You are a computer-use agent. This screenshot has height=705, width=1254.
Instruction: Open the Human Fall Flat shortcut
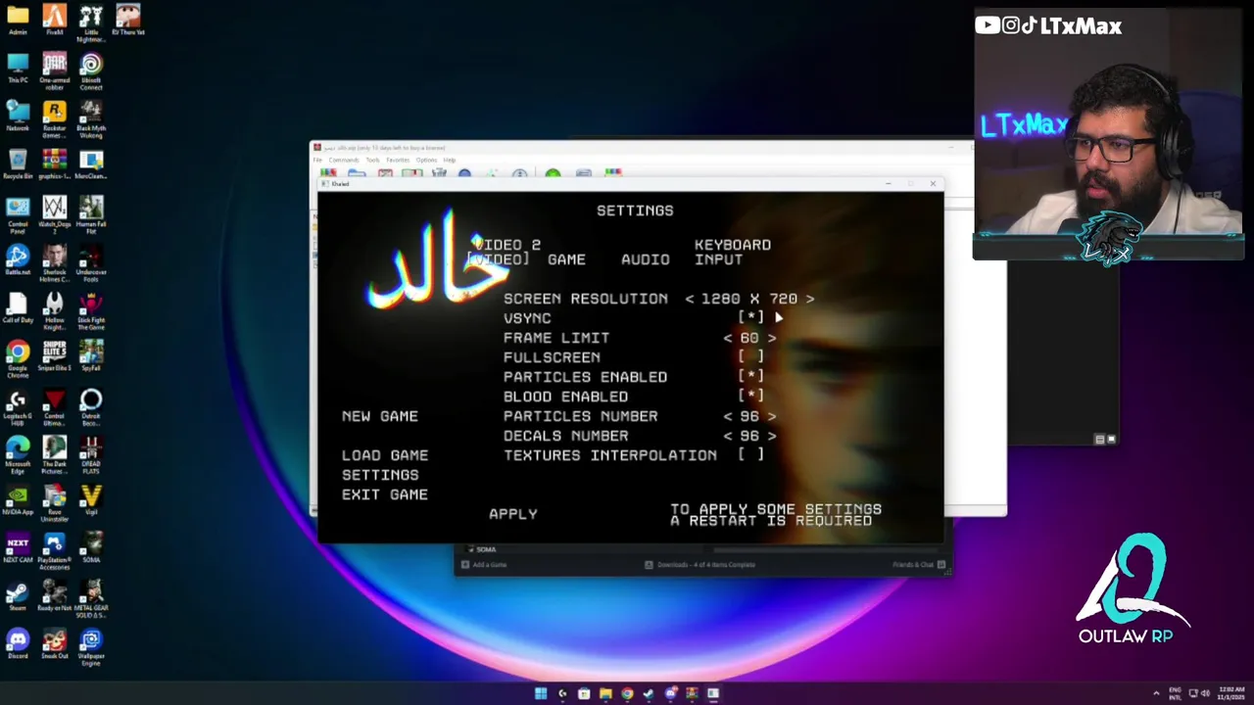[91, 215]
